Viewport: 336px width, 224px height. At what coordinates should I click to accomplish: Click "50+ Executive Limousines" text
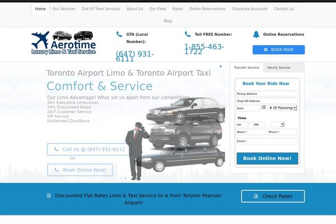tap(73, 102)
